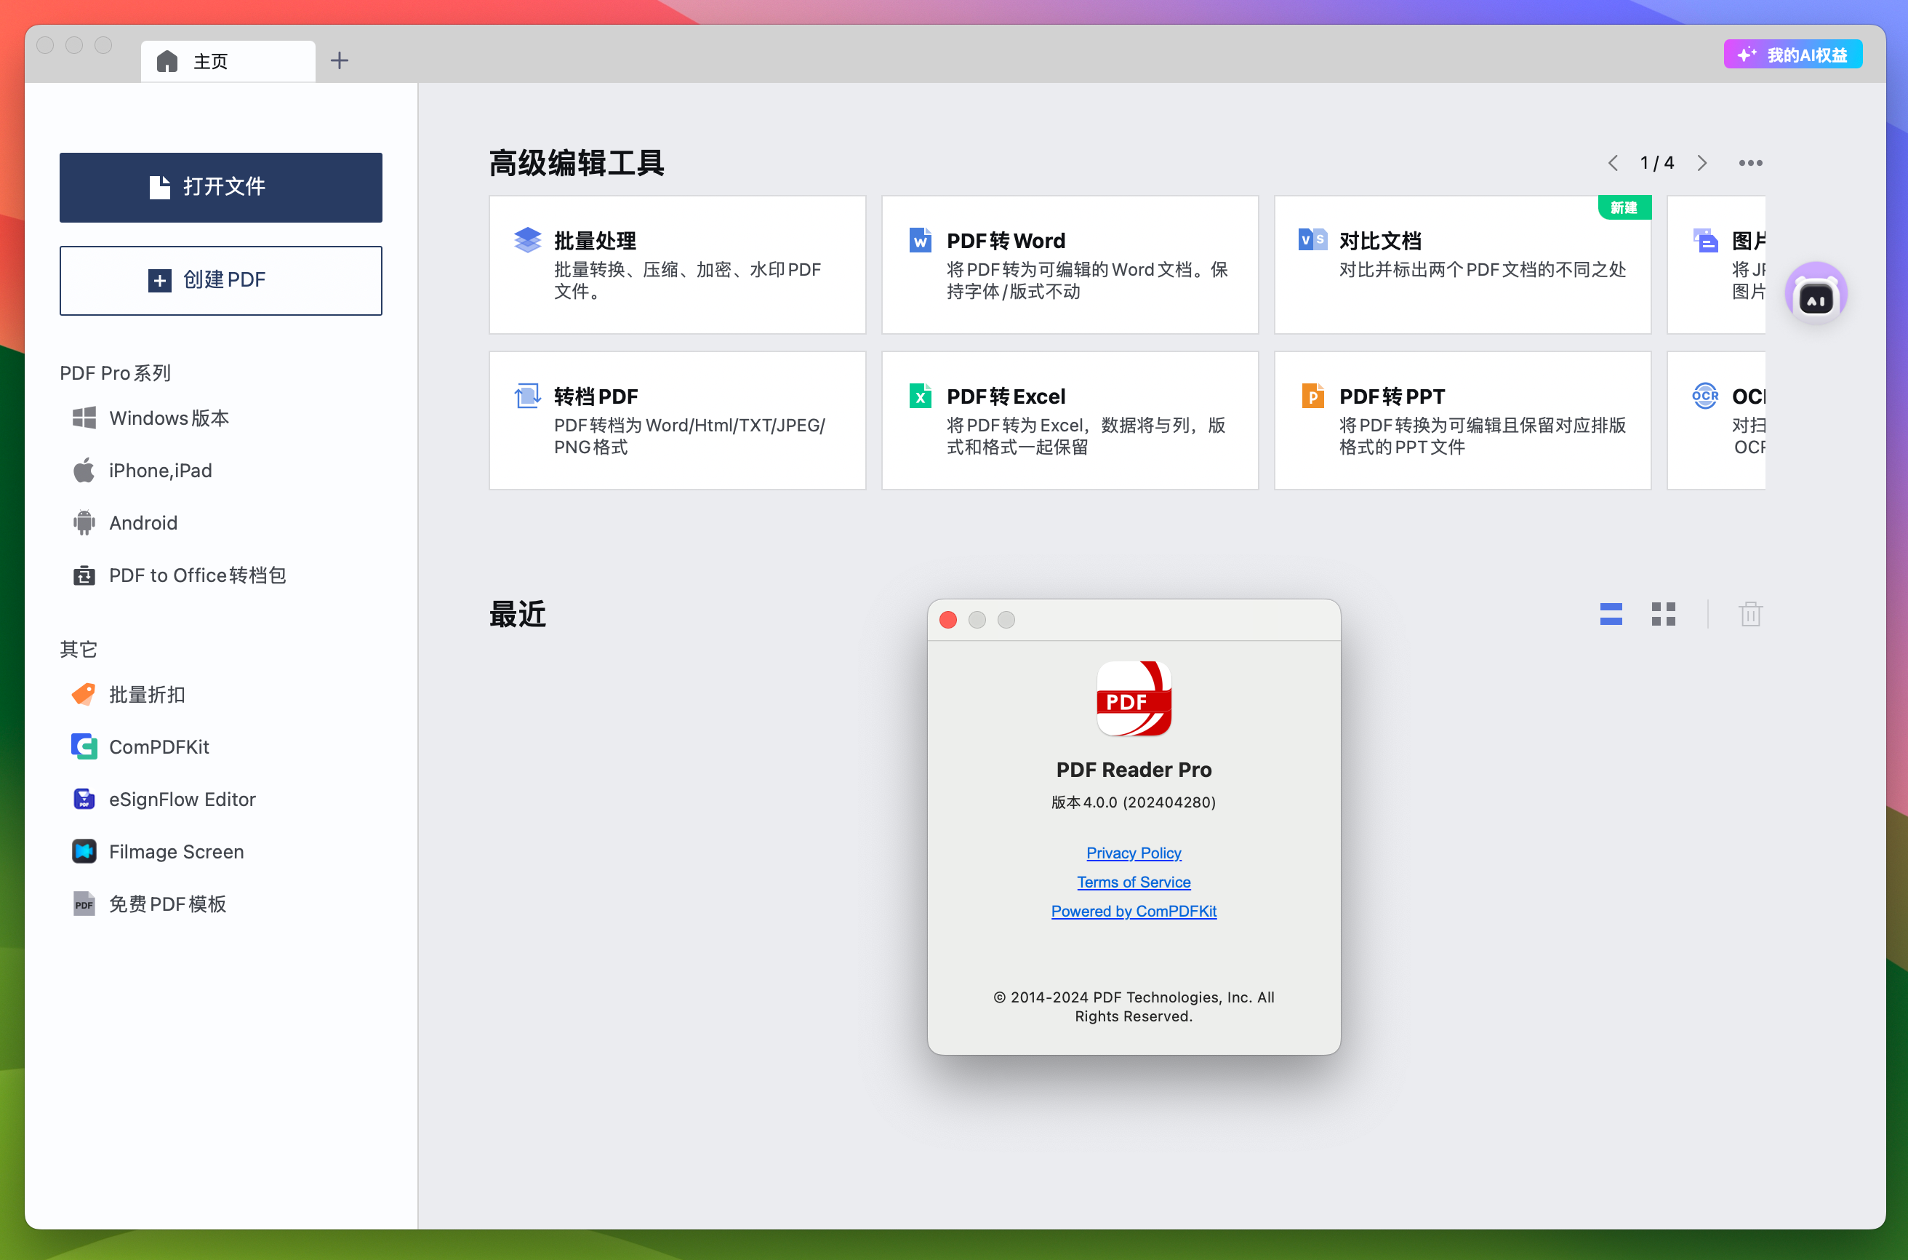Close the About PDF Reader Pro dialog

947,620
